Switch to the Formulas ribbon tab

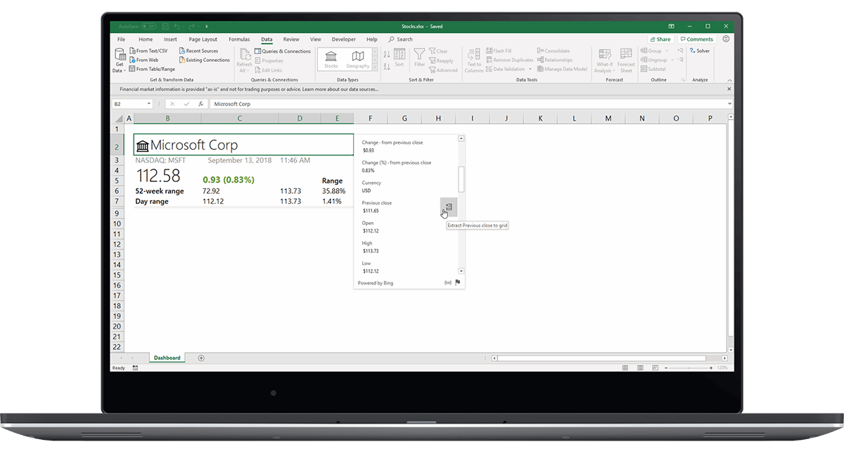click(x=239, y=39)
